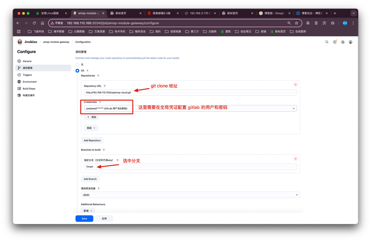Image resolution: width=371 pixels, height=241 pixels.
Task: Show help for Branches to build
Action: [x=104, y=150]
